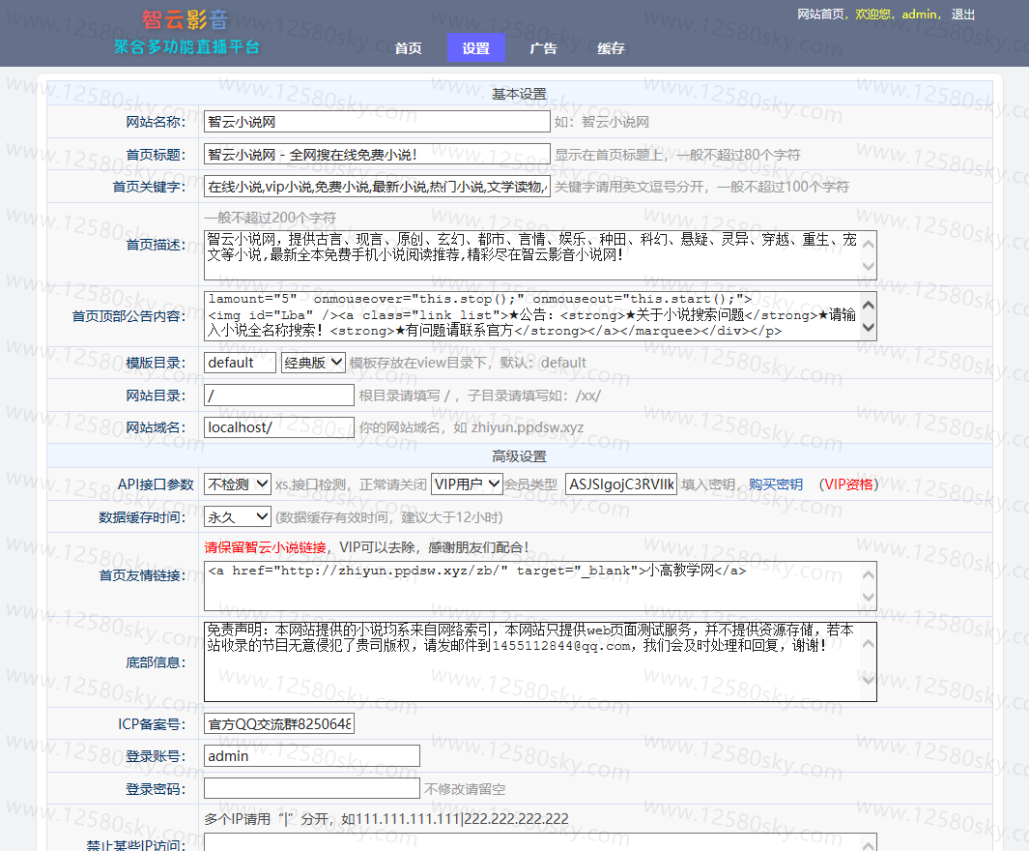Image resolution: width=1029 pixels, height=851 pixels.
Task: Visit 网站首页 from the top bar
Action: pos(820,15)
